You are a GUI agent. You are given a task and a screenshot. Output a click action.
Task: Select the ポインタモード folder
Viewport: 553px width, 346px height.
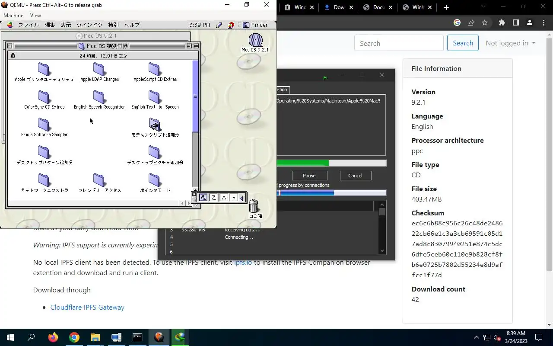point(155,183)
